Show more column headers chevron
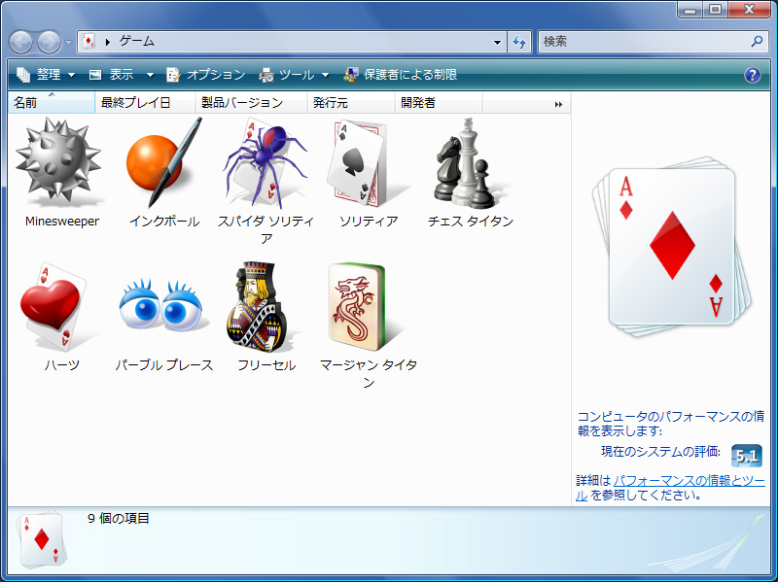This screenshot has height=583, width=778. [x=558, y=104]
